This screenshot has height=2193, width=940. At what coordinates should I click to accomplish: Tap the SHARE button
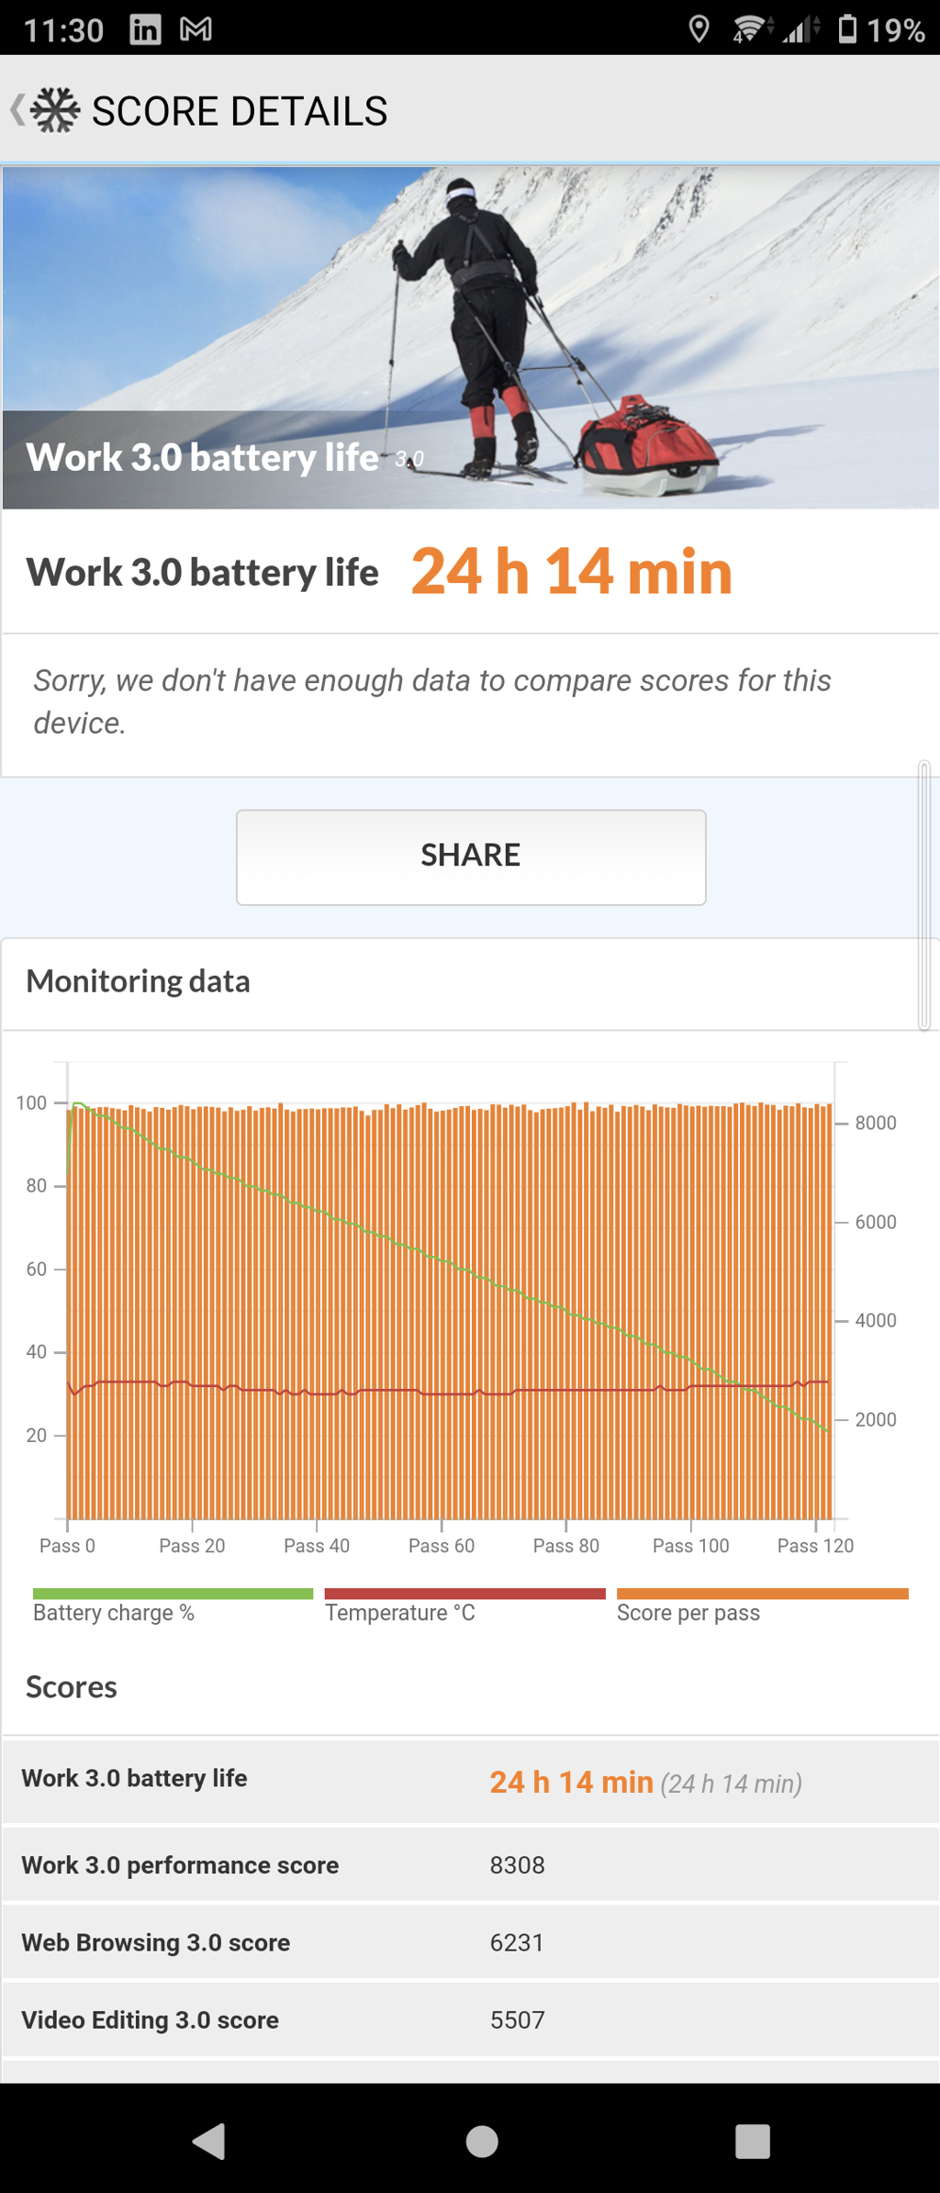(x=471, y=857)
